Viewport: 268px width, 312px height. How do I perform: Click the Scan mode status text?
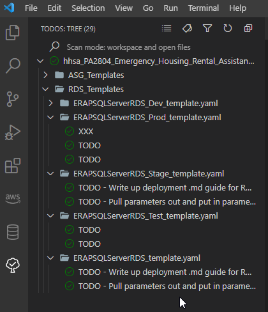tap(128, 47)
